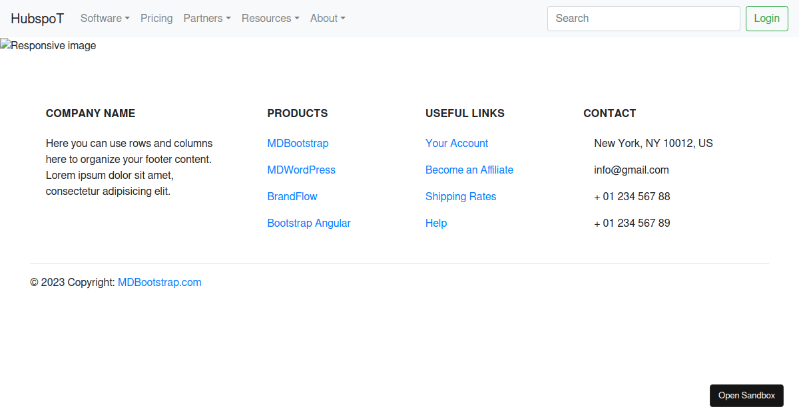Expand the About dropdown menu
Image resolution: width=799 pixels, height=419 pixels.
327,19
